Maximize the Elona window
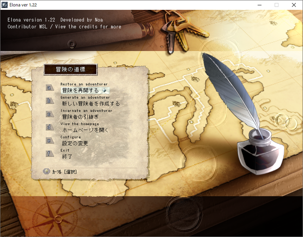 point(277,5)
